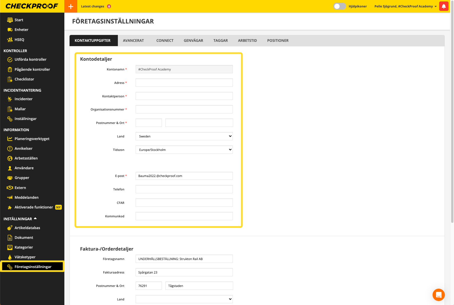The height and width of the screenshot is (305, 454).
Task: Open the user account menu Pelle Sjögrund
Action: (x=405, y=6)
